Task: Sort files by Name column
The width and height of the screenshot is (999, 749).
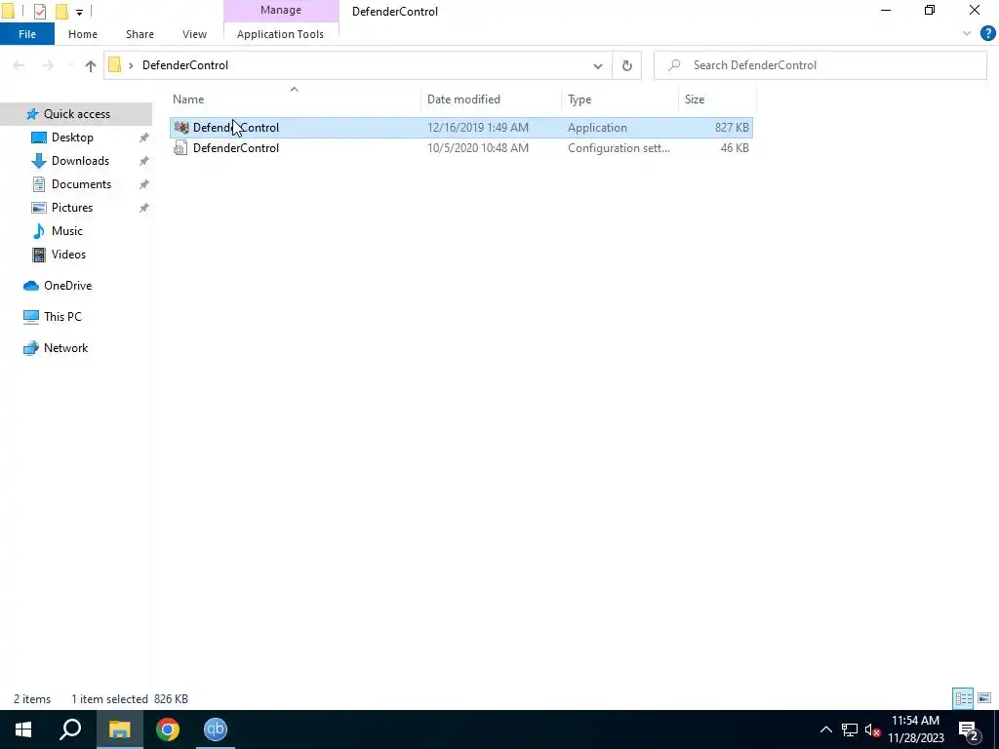Action: click(x=295, y=99)
